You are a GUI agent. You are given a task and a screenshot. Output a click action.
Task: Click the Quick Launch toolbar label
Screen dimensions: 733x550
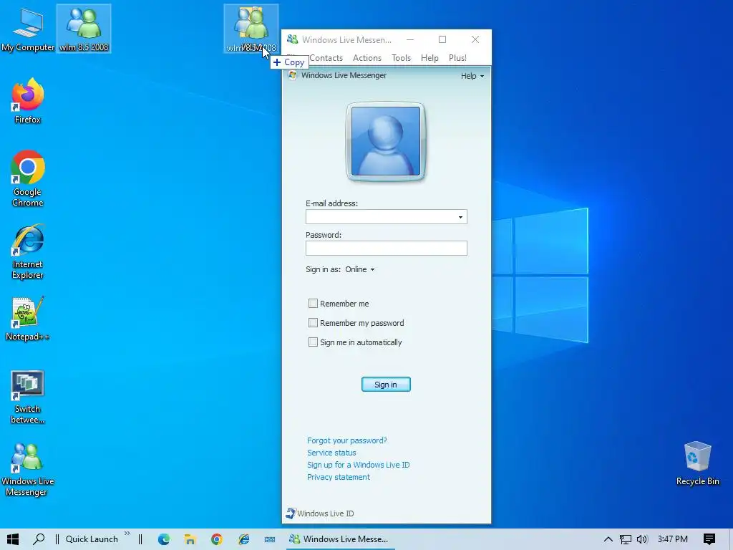pos(92,539)
